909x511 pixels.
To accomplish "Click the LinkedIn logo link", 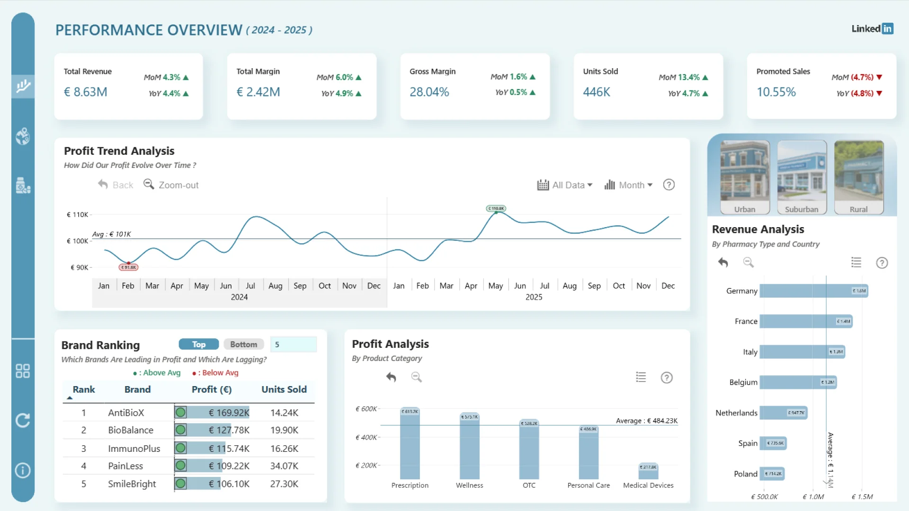I will click(872, 29).
